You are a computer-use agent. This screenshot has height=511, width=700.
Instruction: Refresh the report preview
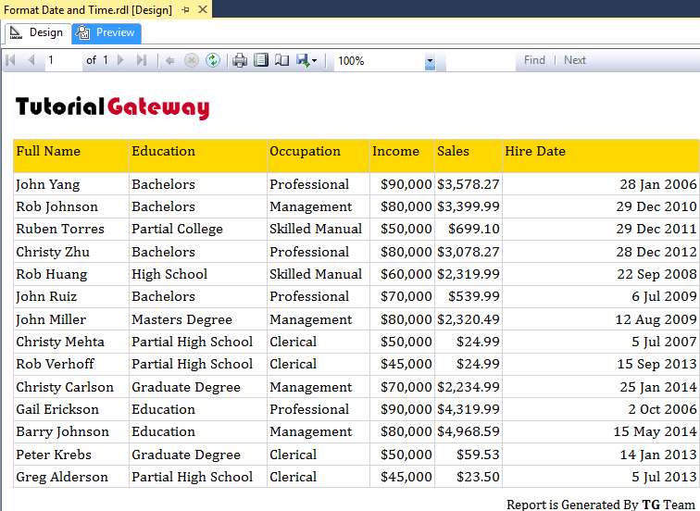tap(213, 60)
